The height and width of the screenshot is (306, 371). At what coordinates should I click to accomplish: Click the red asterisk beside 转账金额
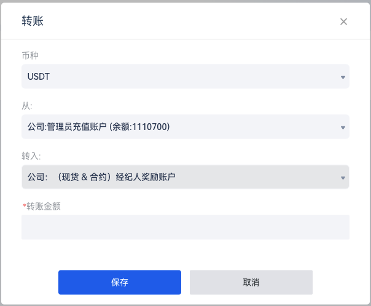(24, 205)
